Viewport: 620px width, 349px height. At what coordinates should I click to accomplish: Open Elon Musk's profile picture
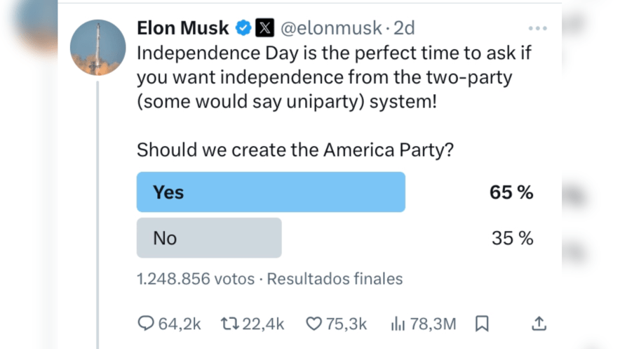pyautogui.click(x=97, y=48)
